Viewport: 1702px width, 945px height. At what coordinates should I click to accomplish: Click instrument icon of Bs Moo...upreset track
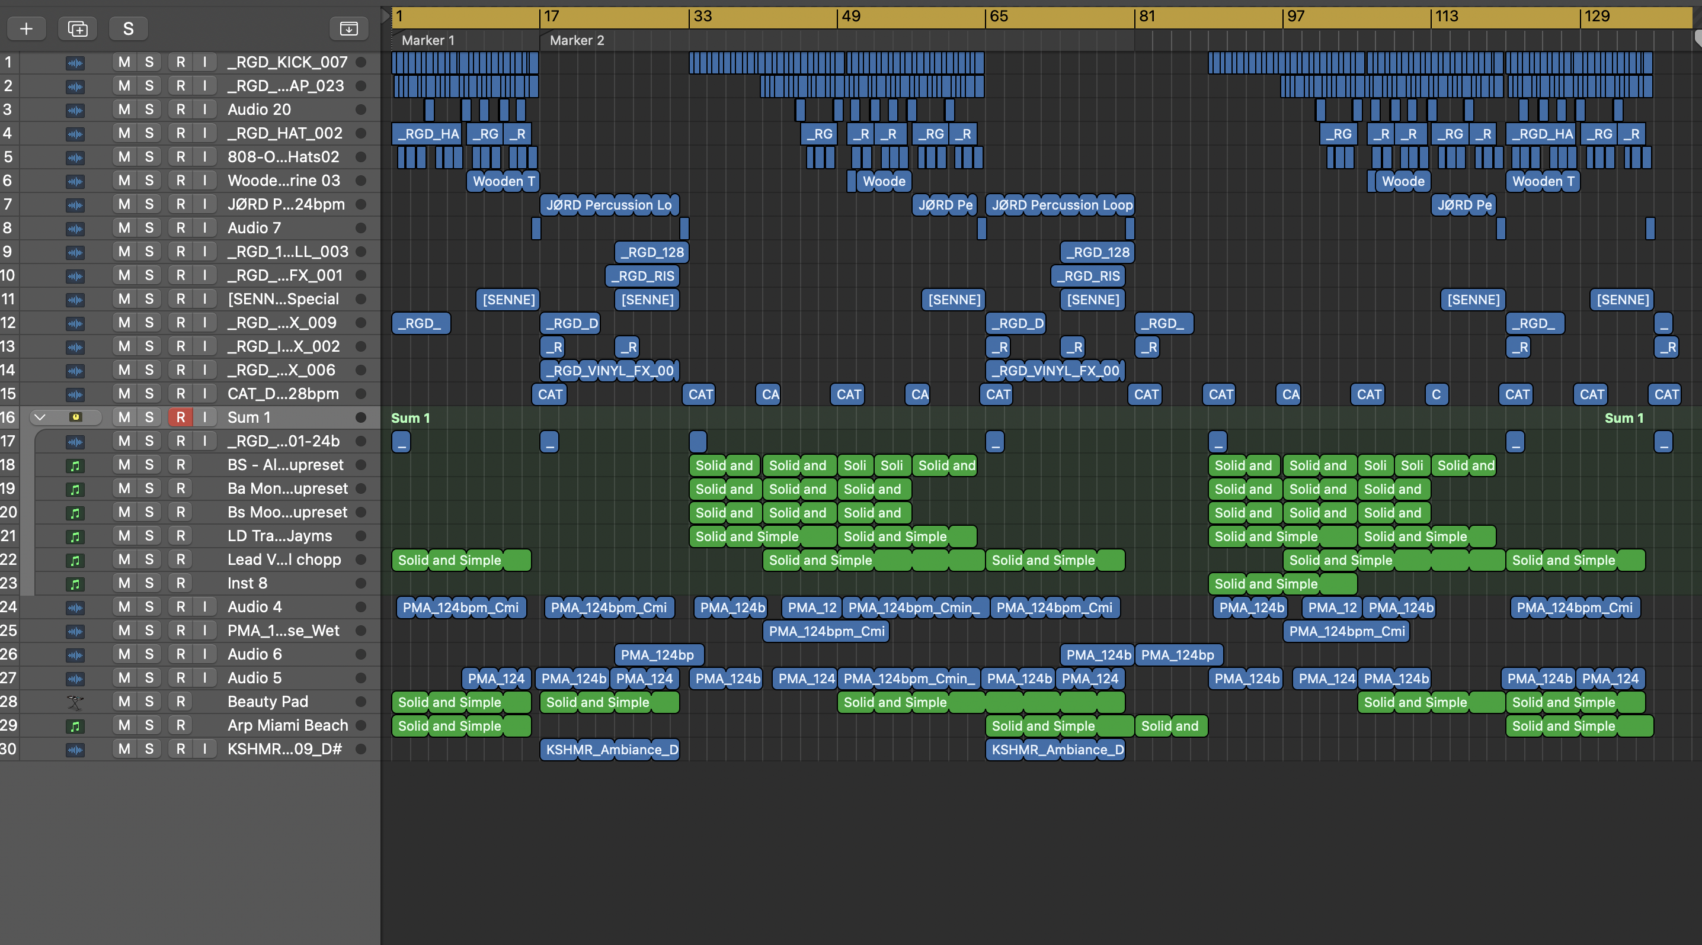click(x=75, y=513)
